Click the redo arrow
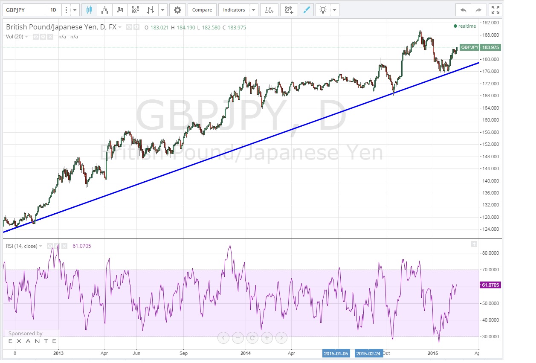 tap(478, 10)
